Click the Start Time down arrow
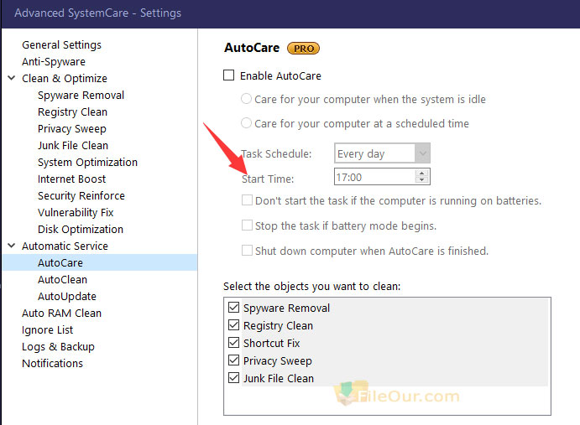Viewport: 580px width, 425px height. tap(421, 180)
